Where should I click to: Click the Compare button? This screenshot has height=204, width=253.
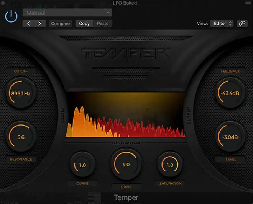[61, 24]
